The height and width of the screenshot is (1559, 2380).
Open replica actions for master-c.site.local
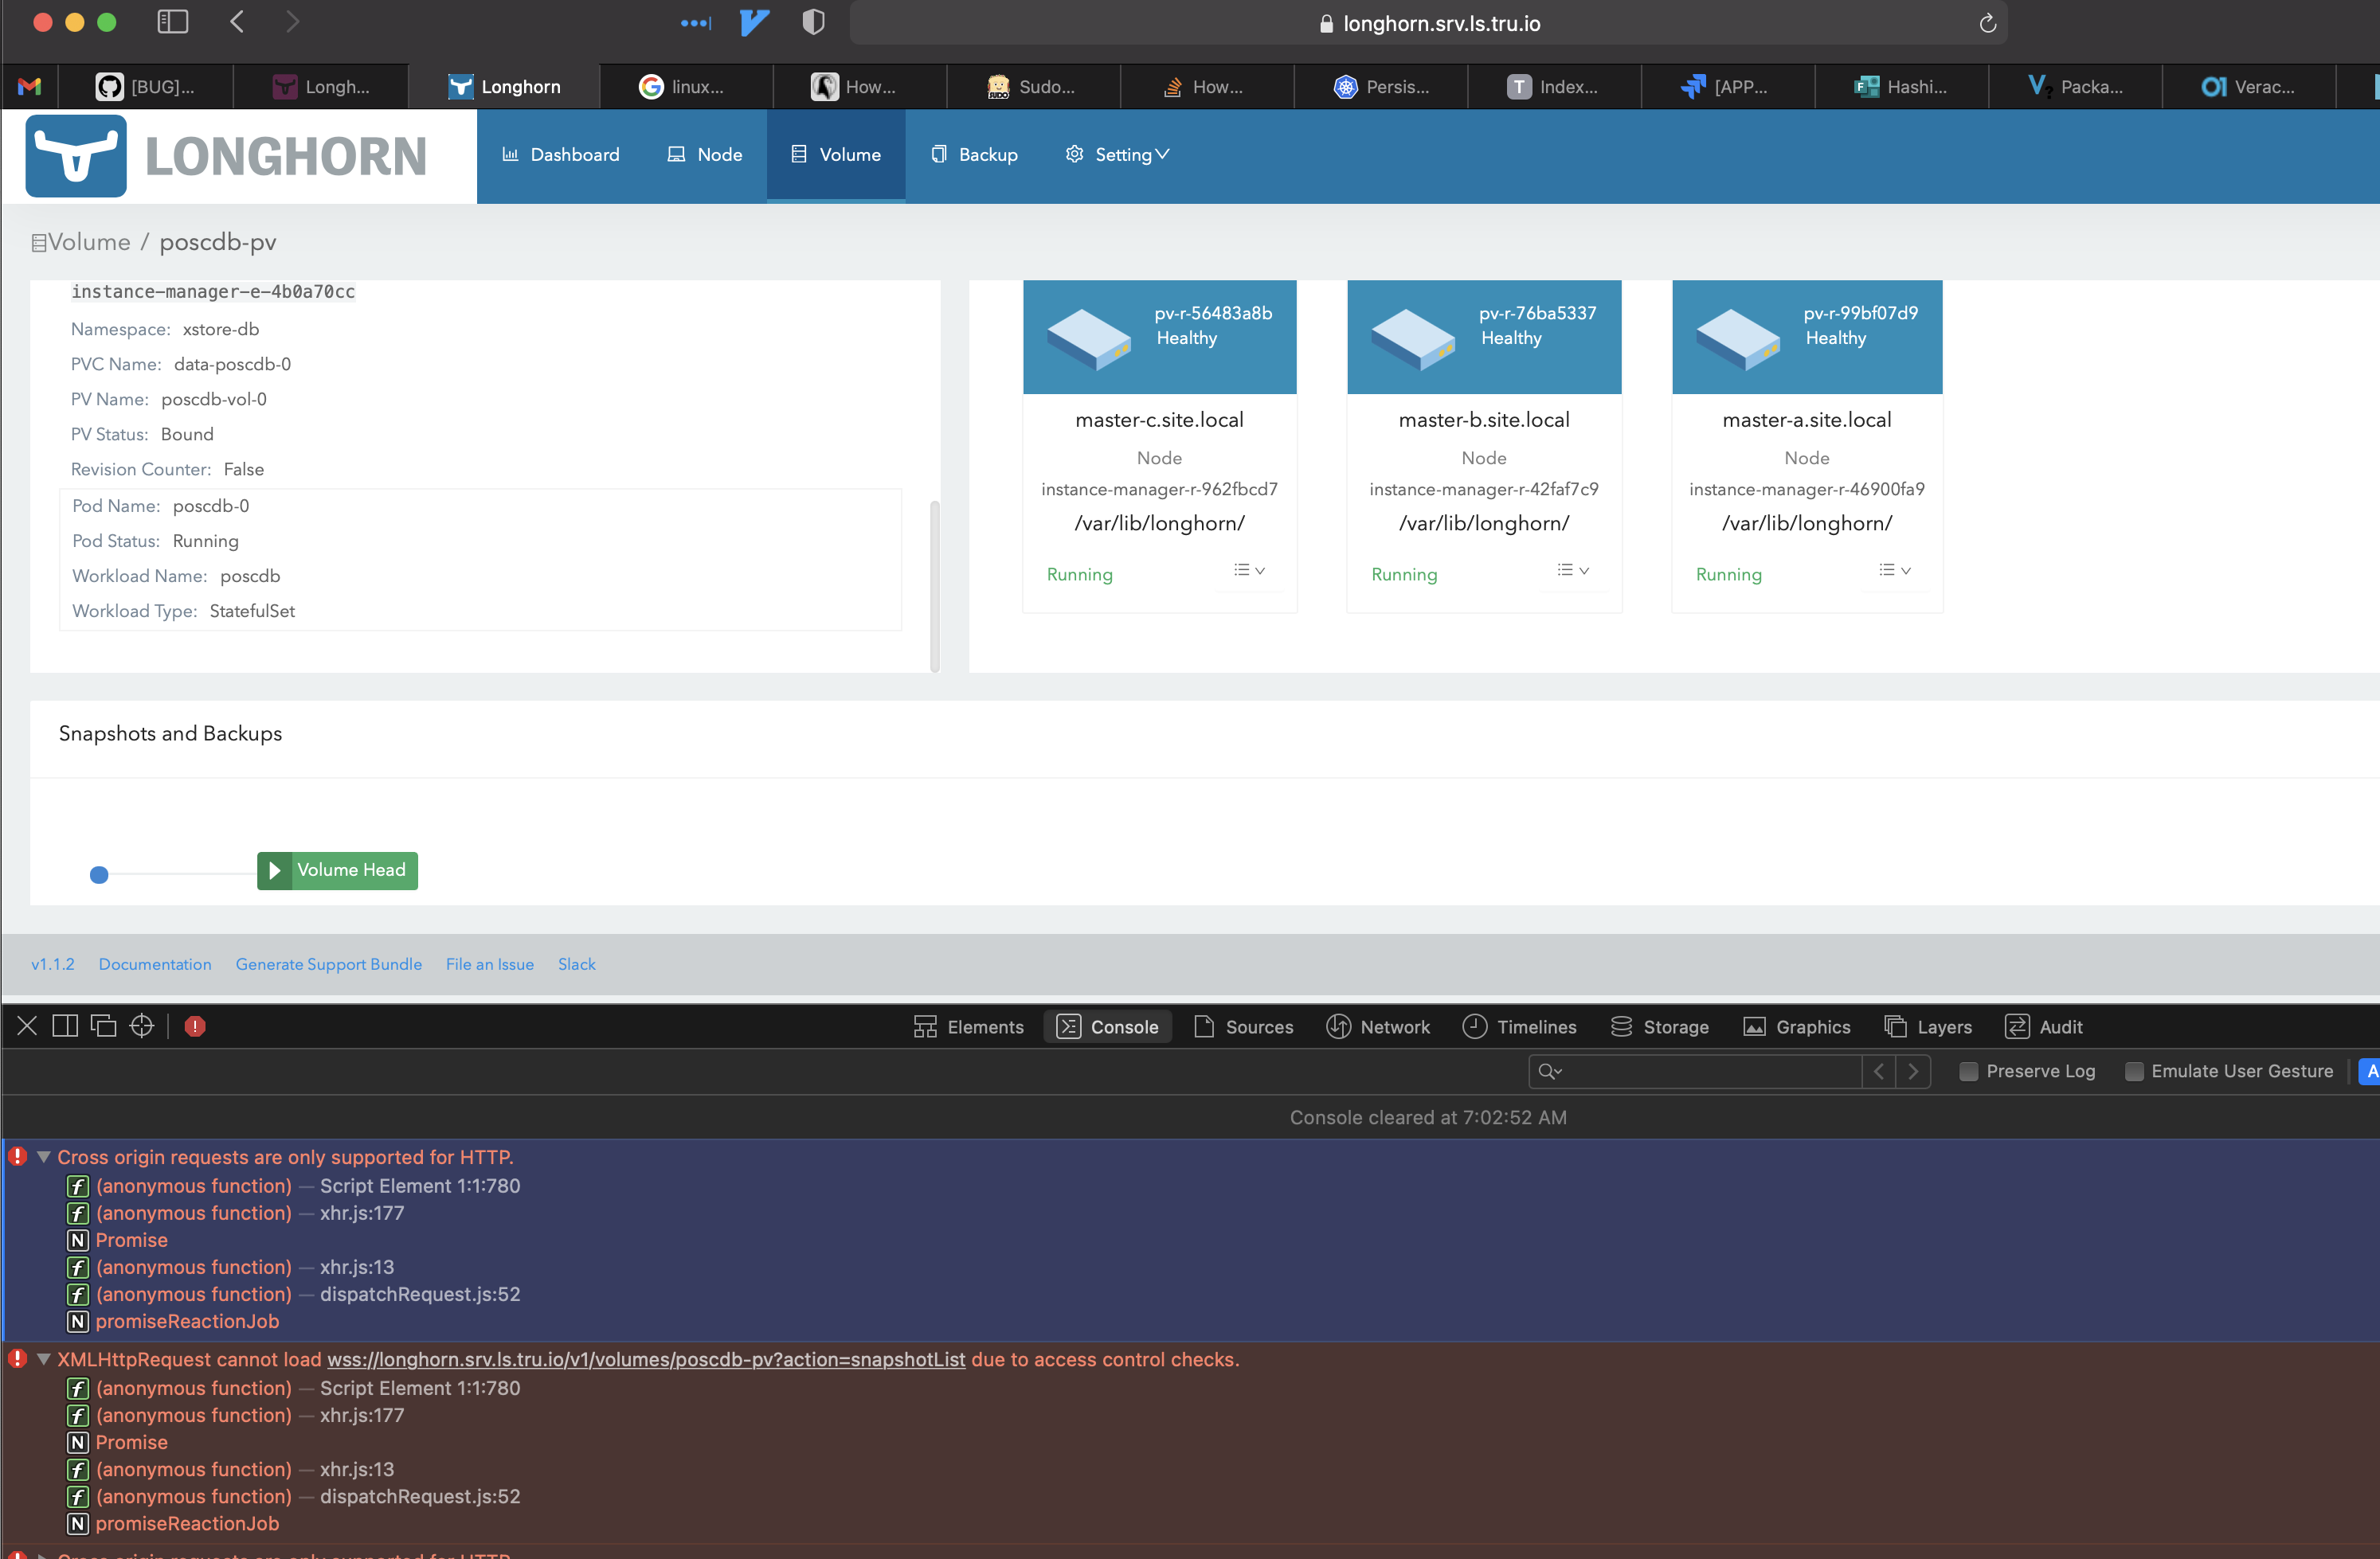1249,571
